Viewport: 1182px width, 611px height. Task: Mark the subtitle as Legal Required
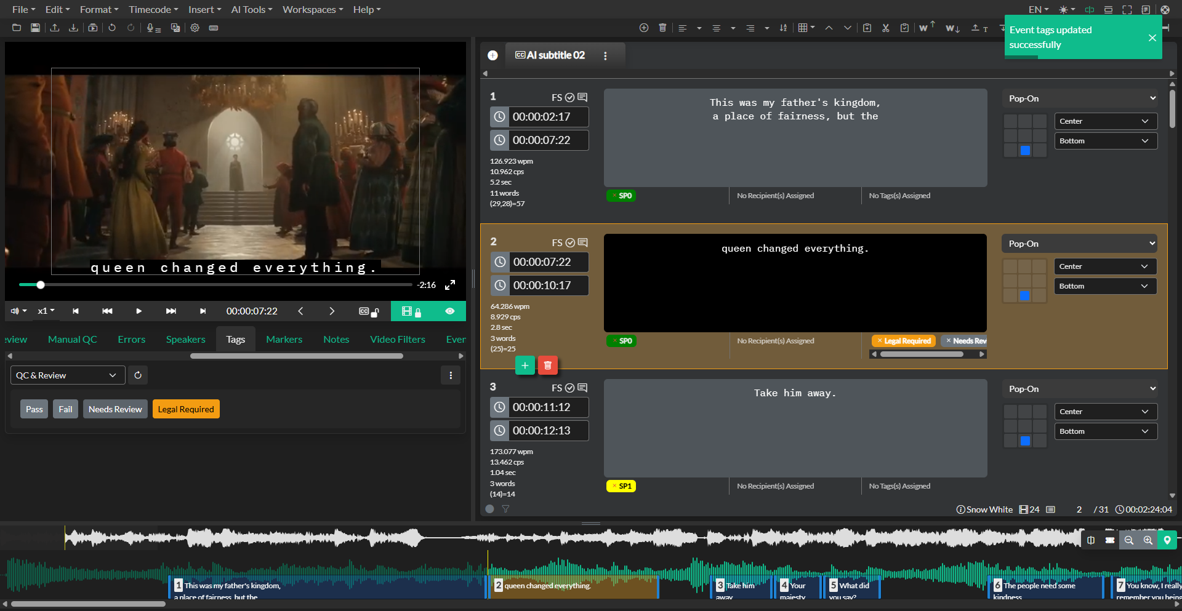click(185, 409)
